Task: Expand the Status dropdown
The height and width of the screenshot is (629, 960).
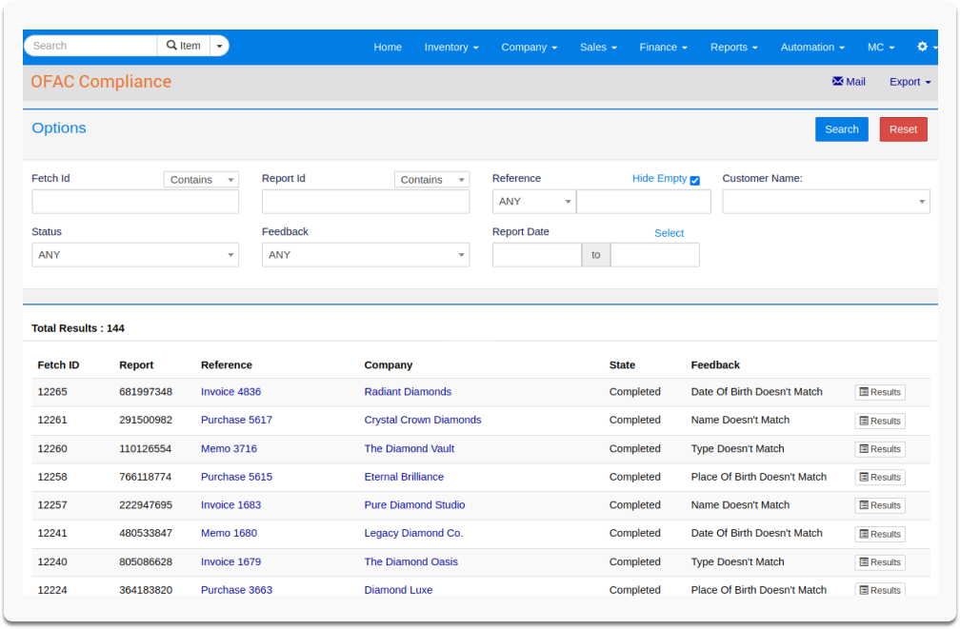Action: point(135,255)
